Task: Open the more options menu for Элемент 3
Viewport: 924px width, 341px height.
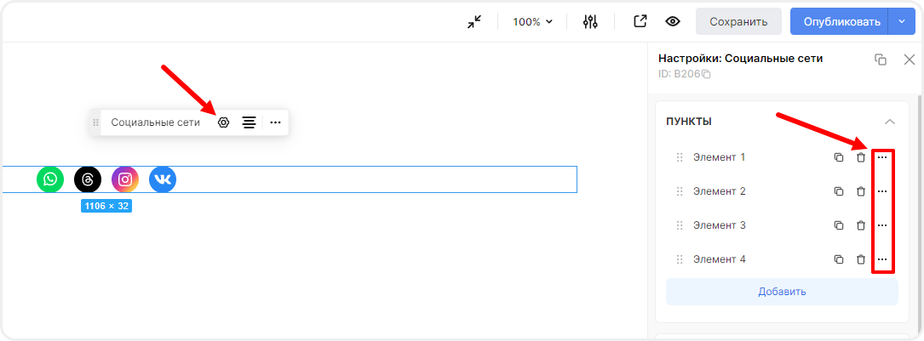Action: (x=883, y=225)
